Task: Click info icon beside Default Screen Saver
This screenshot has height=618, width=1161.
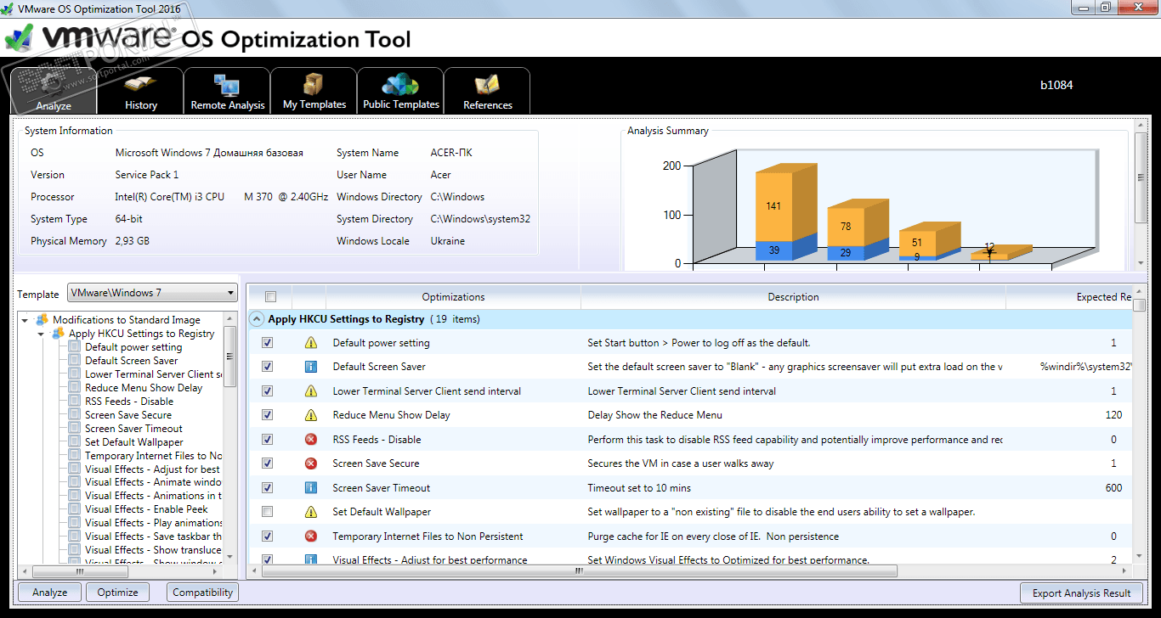Action: (x=311, y=367)
